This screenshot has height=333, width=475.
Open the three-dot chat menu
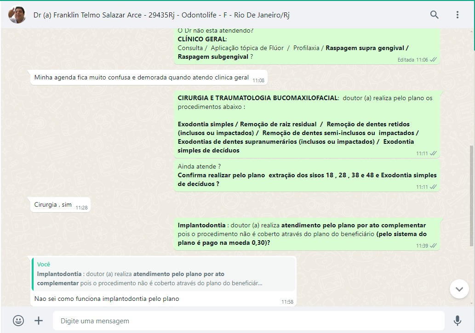point(458,15)
